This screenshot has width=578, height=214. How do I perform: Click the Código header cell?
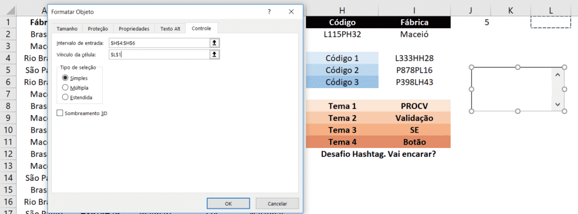343,23
